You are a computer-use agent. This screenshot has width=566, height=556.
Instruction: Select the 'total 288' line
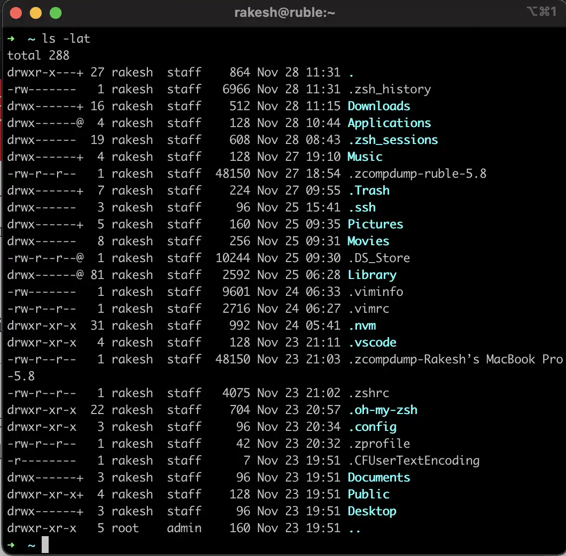[38, 56]
